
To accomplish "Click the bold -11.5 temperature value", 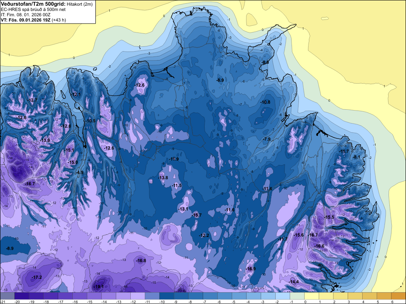I will point(177,185).
